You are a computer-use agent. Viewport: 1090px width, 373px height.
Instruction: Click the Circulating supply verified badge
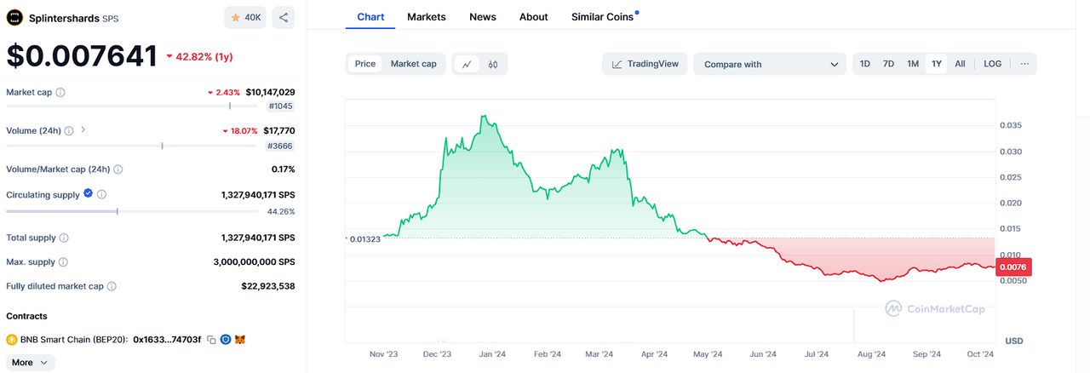(87, 194)
